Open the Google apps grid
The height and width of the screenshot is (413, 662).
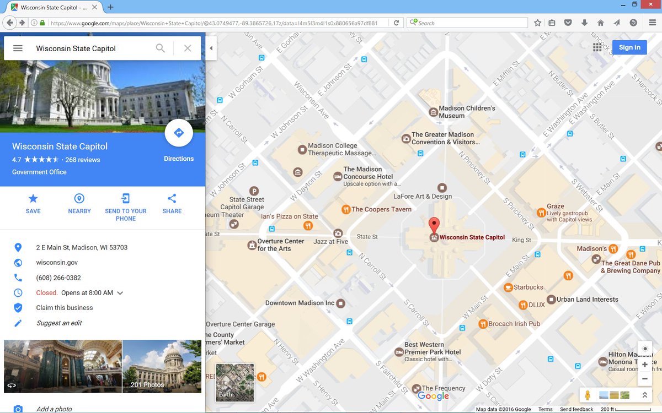[597, 47]
